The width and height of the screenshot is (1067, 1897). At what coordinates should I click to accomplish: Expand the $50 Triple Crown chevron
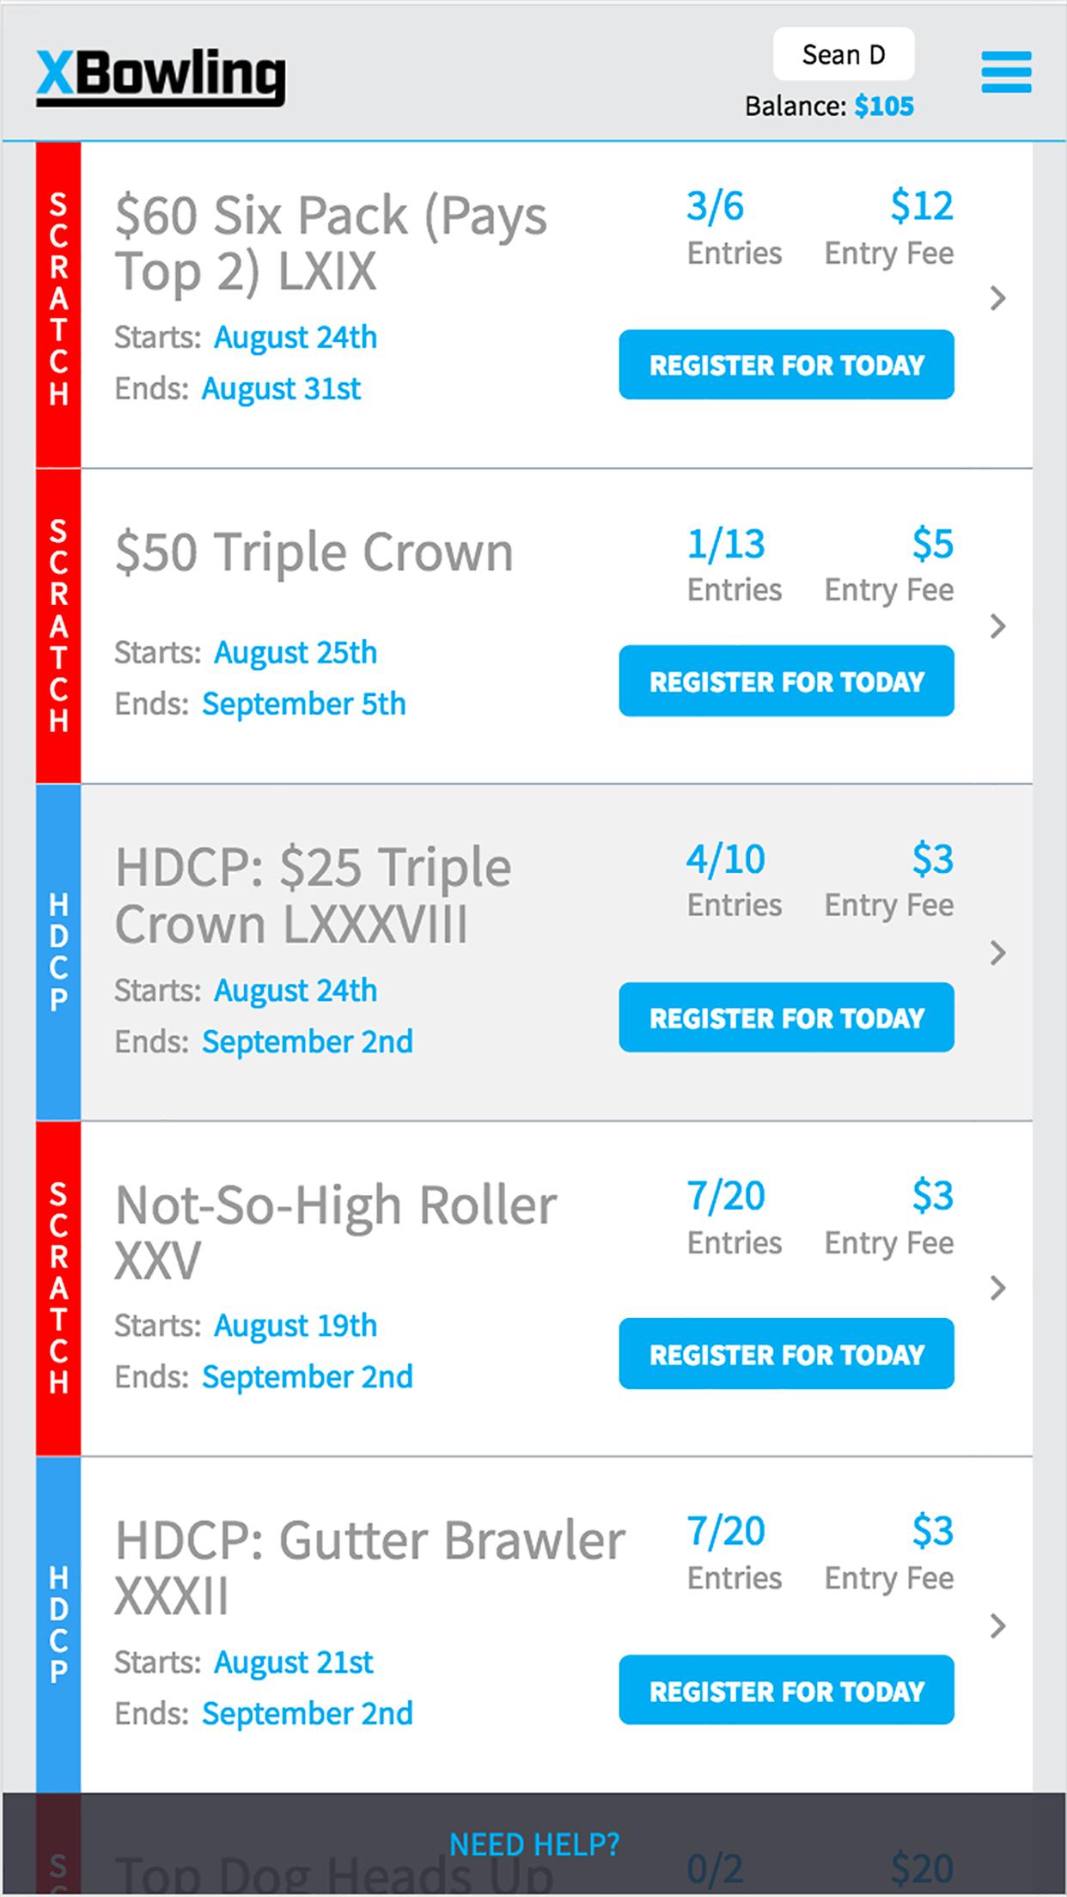pyautogui.click(x=997, y=626)
